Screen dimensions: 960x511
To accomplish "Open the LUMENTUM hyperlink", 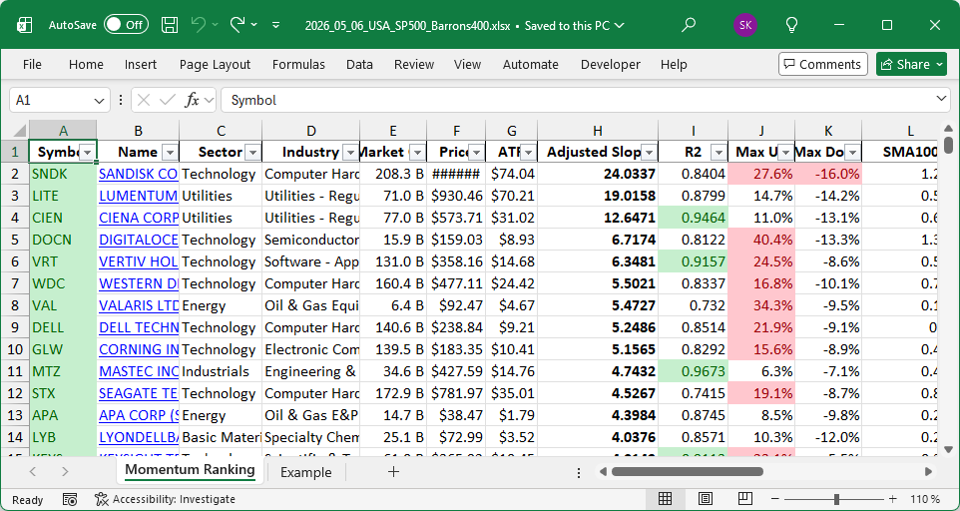I will click(x=139, y=196).
